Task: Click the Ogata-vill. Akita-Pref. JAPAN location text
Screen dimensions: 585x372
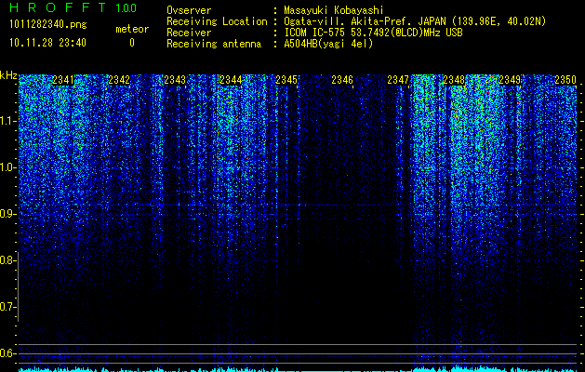Action: click(x=415, y=21)
